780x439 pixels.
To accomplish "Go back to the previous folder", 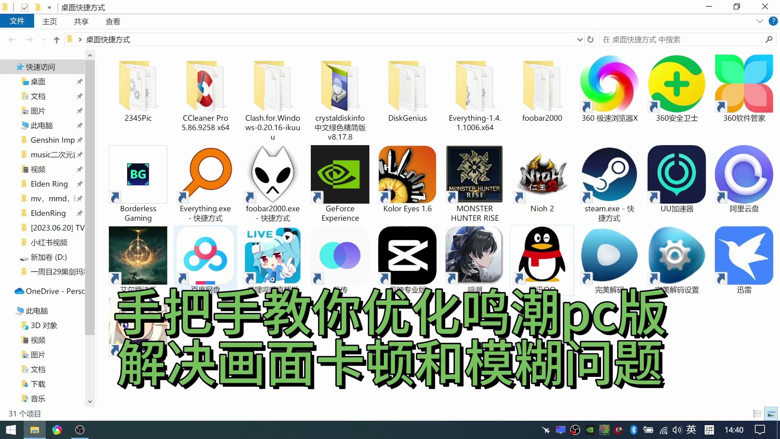I will tap(12, 40).
